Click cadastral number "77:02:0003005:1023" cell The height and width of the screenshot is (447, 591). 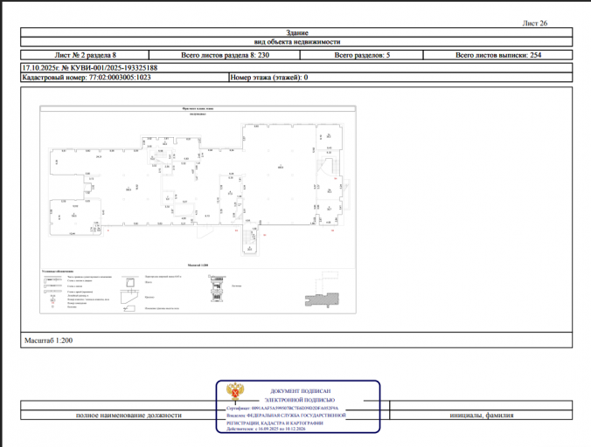pyautogui.click(x=125, y=77)
